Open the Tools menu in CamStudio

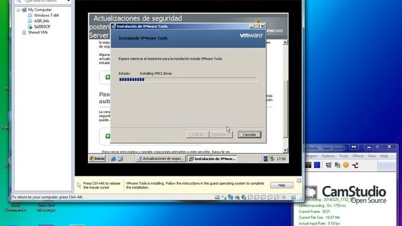pyautogui.click(x=344, y=156)
